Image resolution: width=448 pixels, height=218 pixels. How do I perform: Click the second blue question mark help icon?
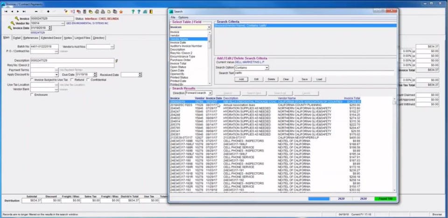[139, 12]
